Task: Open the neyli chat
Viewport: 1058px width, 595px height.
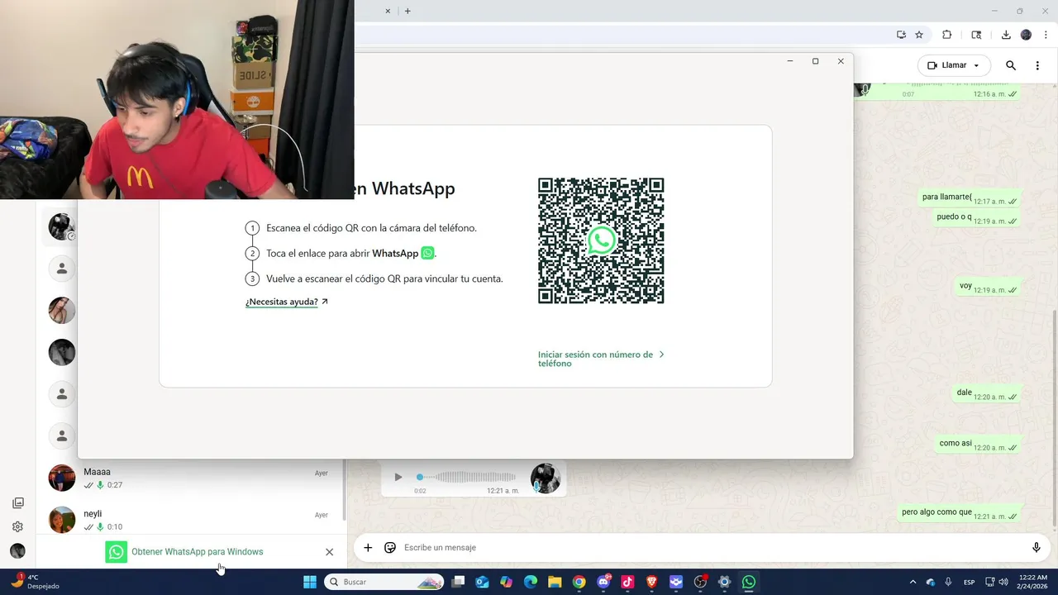Action: (190, 520)
